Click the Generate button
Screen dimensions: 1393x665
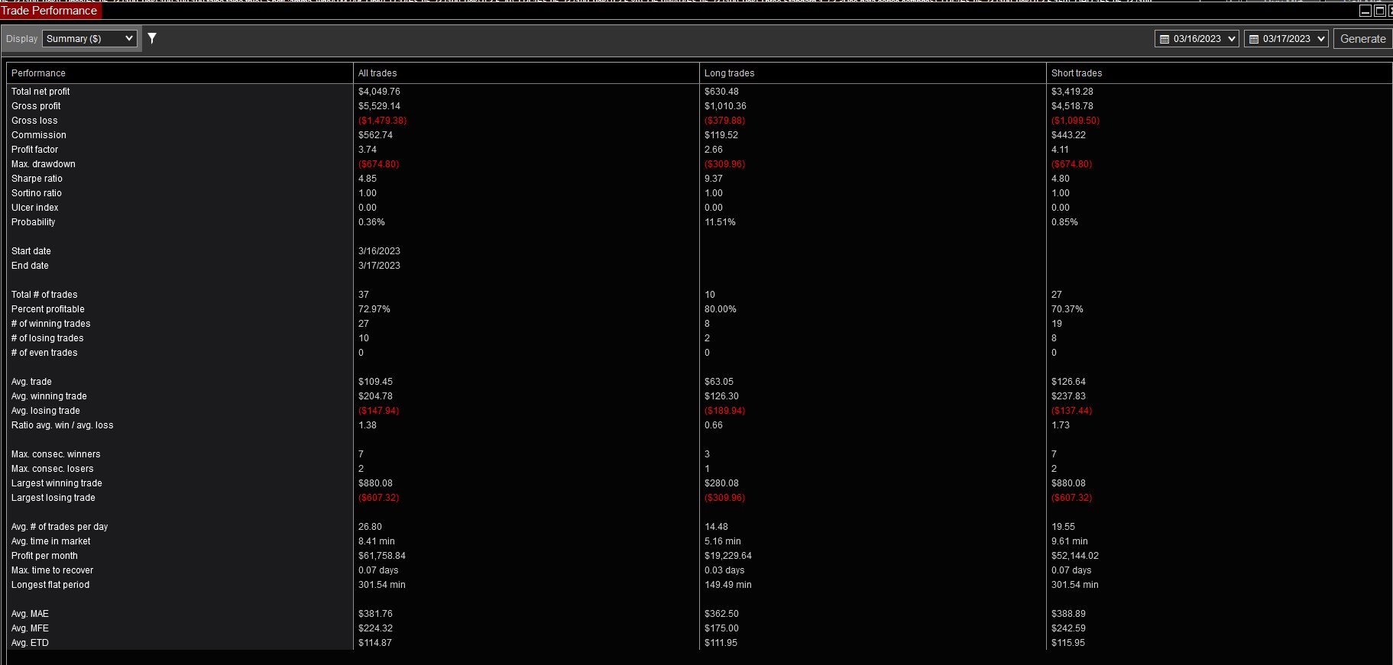pyautogui.click(x=1362, y=39)
